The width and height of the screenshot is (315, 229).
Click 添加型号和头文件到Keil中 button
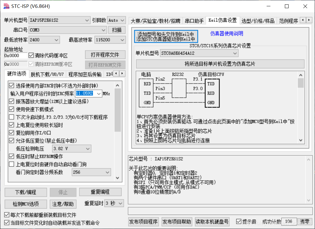[166, 36]
